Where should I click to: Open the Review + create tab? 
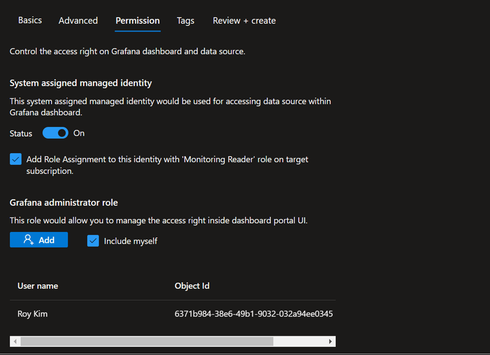pos(244,21)
